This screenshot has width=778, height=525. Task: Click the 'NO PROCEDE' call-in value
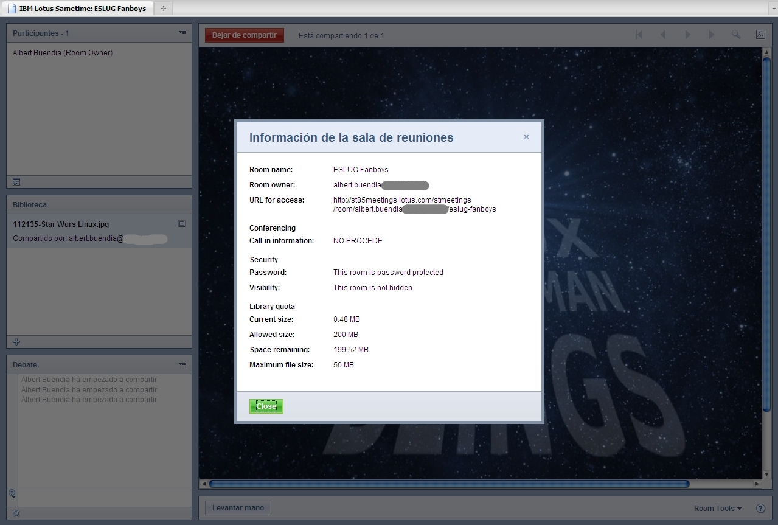(x=358, y=241)
